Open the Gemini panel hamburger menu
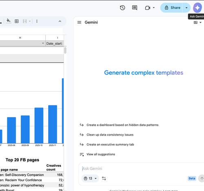The image size is (204, 191). point(79,22)
